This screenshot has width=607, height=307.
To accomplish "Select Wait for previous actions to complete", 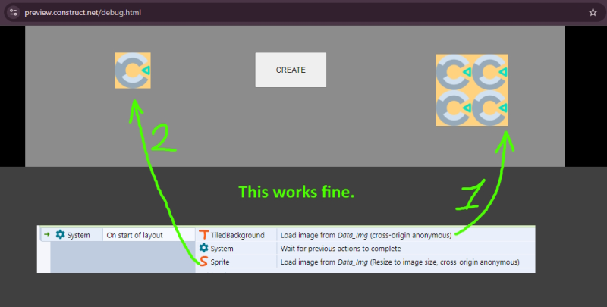I will point(341,249).
